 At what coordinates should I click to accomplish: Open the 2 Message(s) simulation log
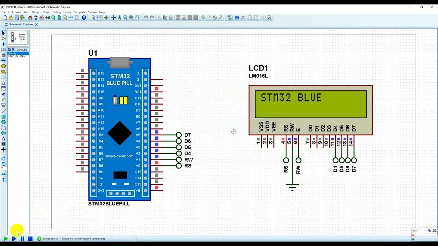(x=48, y=239)
